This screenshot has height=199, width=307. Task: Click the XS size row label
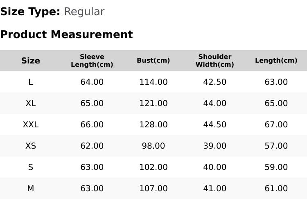point(31,146)
